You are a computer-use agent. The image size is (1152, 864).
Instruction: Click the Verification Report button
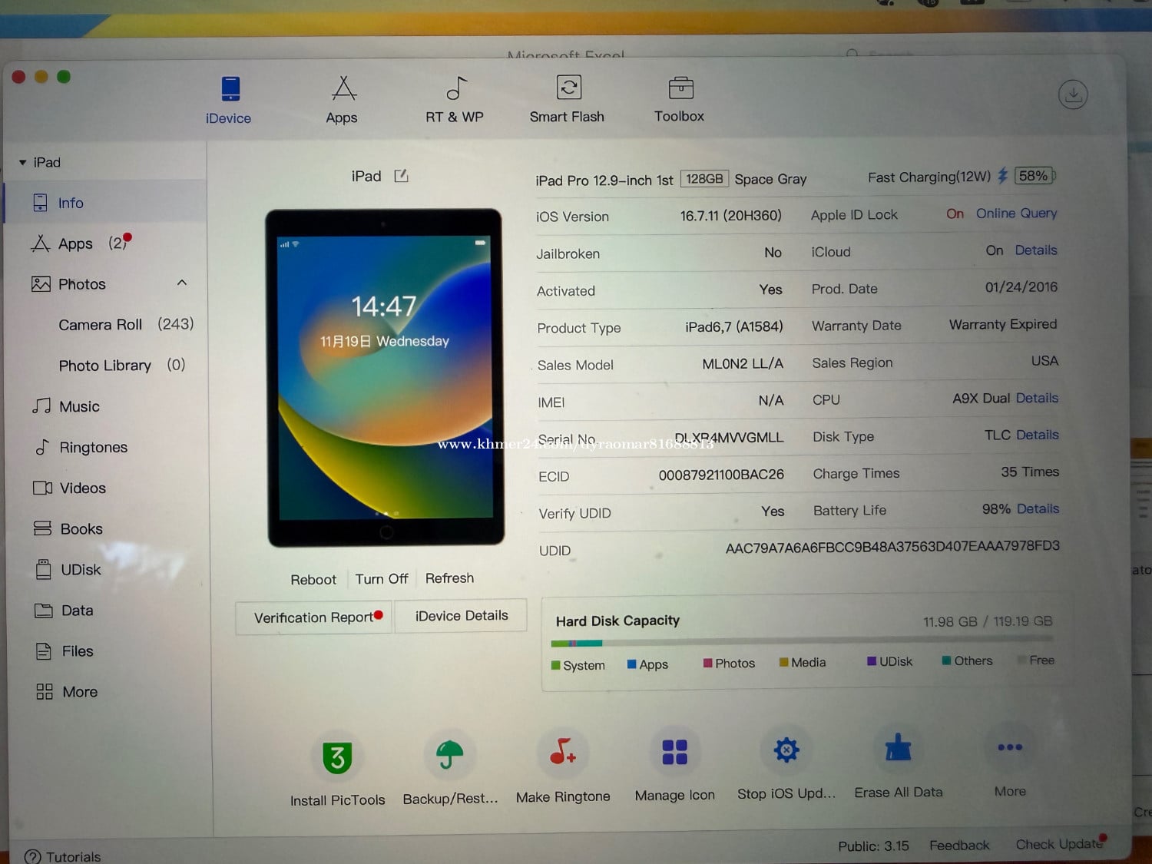click(x=314, y=617)
